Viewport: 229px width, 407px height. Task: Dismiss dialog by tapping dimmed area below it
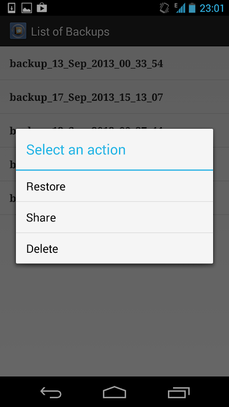click(114, 319)
